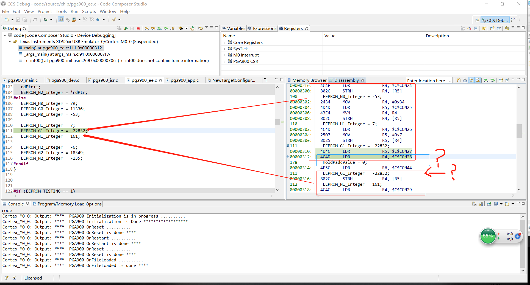Open the Scripts menu
530x285 pixels.
coord(89,11)
